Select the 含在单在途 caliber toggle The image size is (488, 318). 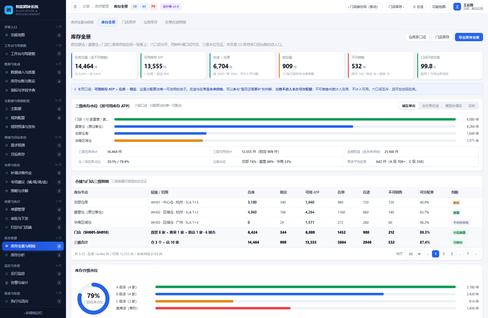pyautogui.click(x=430, y=106)
